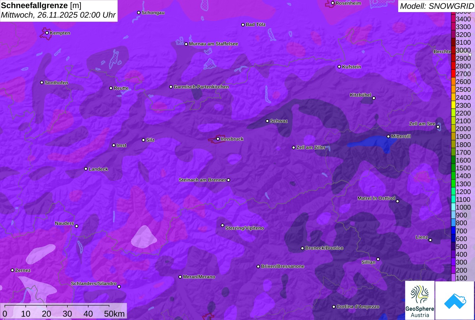Click the Schlanders/Silandro marker dot

click(119, 287)
